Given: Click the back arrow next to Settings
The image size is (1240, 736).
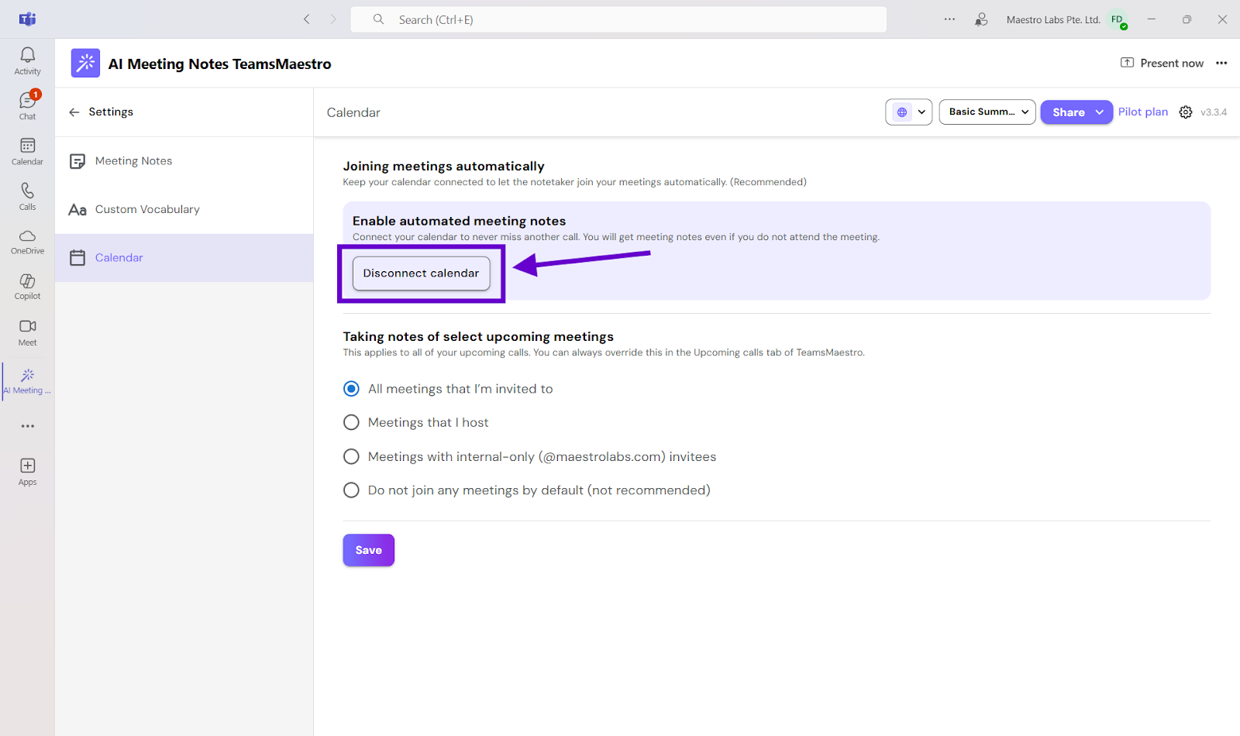Looking at the screenshot, I should click(x=74, y=112).
